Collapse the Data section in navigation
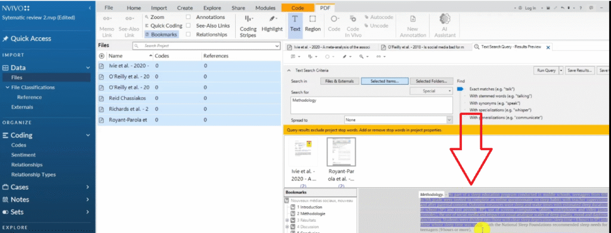This screenshot has height=233, width=611. [88, 68]
